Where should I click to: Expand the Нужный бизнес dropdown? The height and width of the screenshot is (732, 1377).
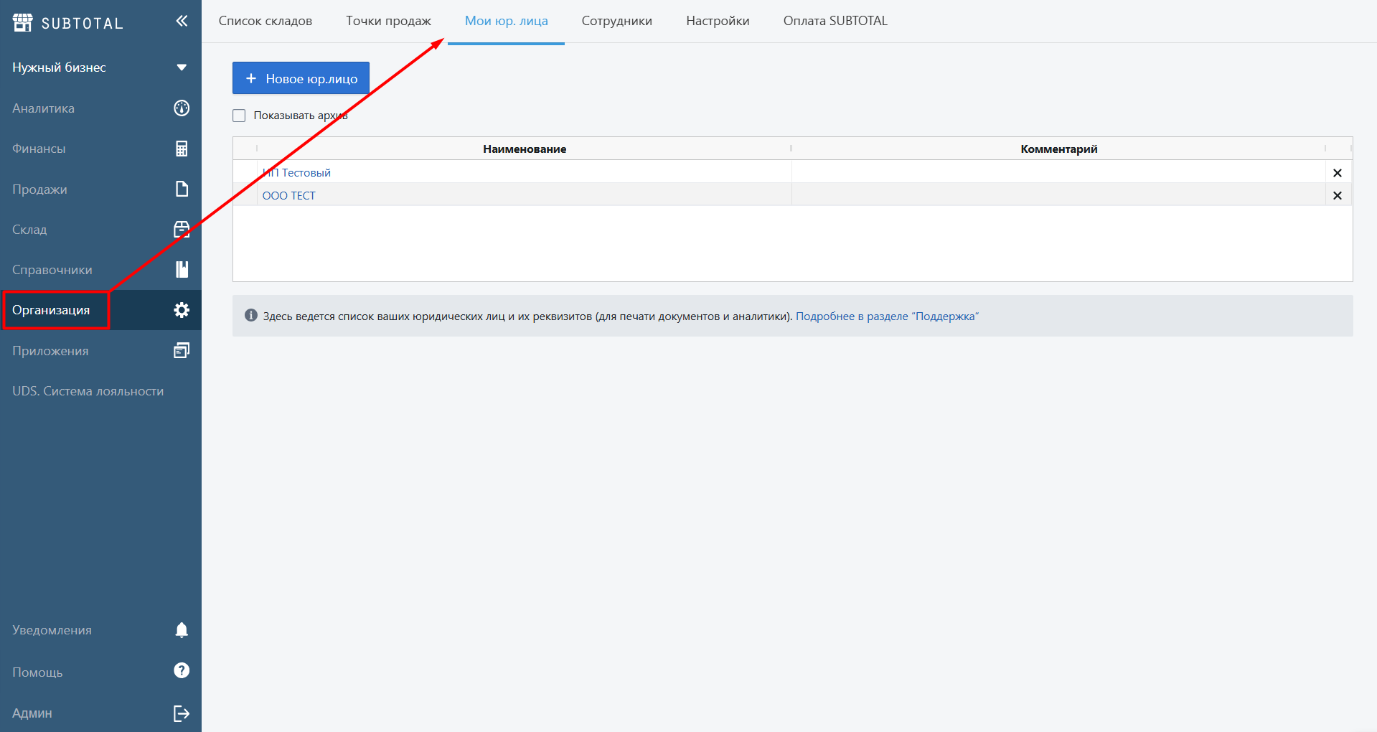(182, 67)
